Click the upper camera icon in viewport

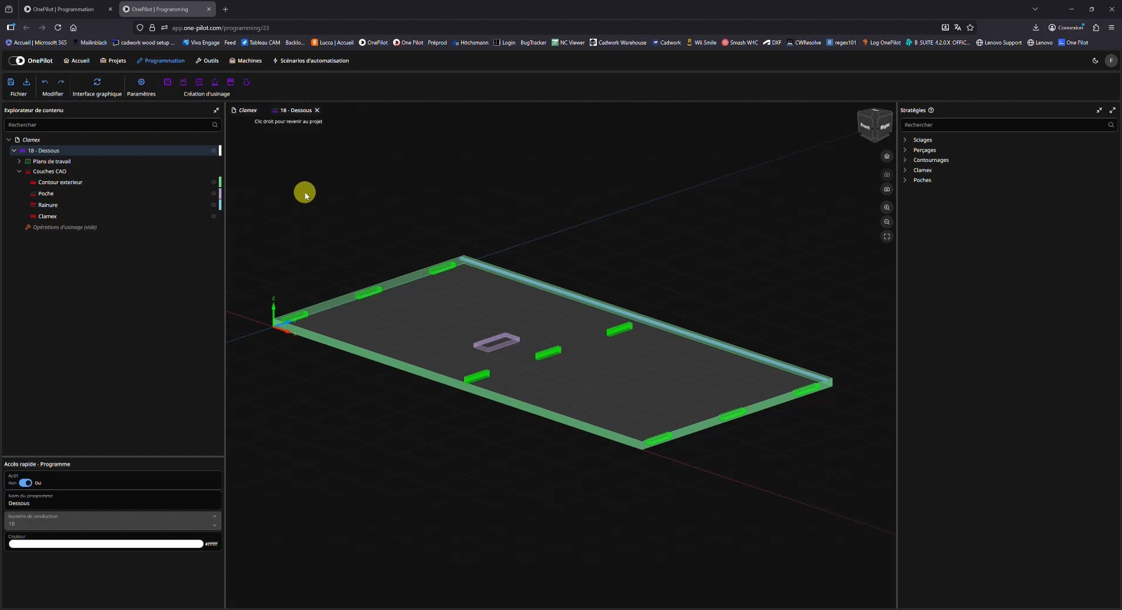point(887,174)
